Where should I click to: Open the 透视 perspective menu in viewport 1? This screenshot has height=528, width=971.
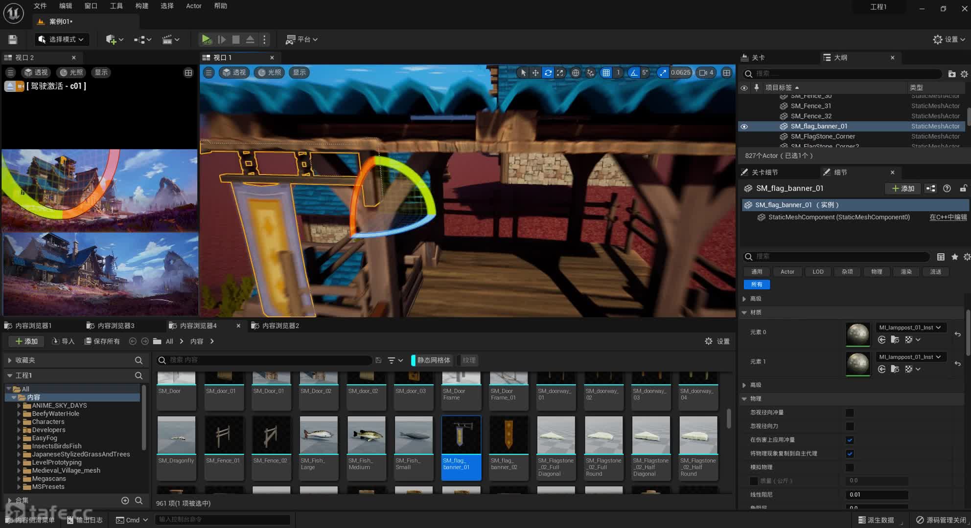[234, 72]
